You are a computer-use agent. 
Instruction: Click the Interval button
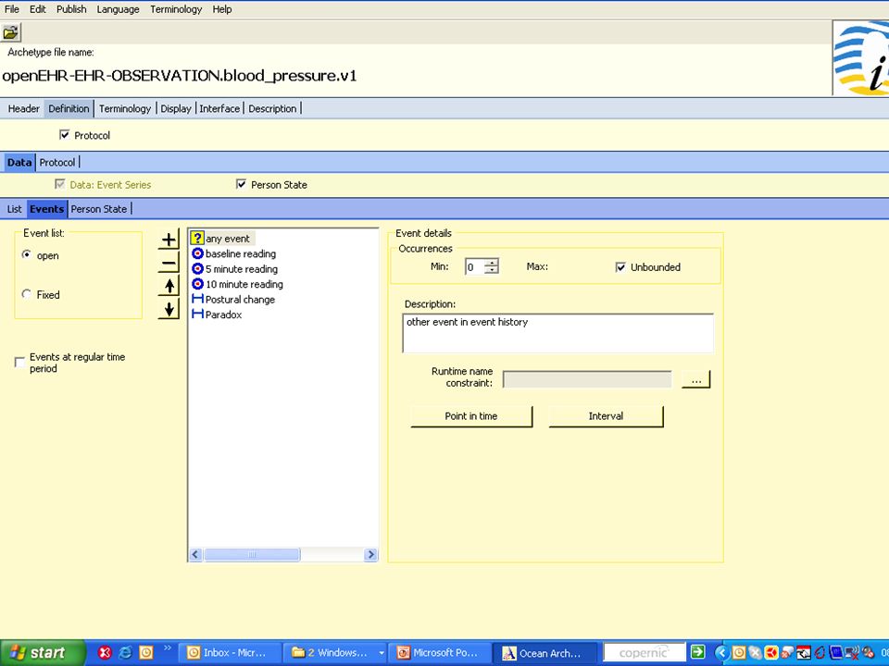tap(606, 415)
